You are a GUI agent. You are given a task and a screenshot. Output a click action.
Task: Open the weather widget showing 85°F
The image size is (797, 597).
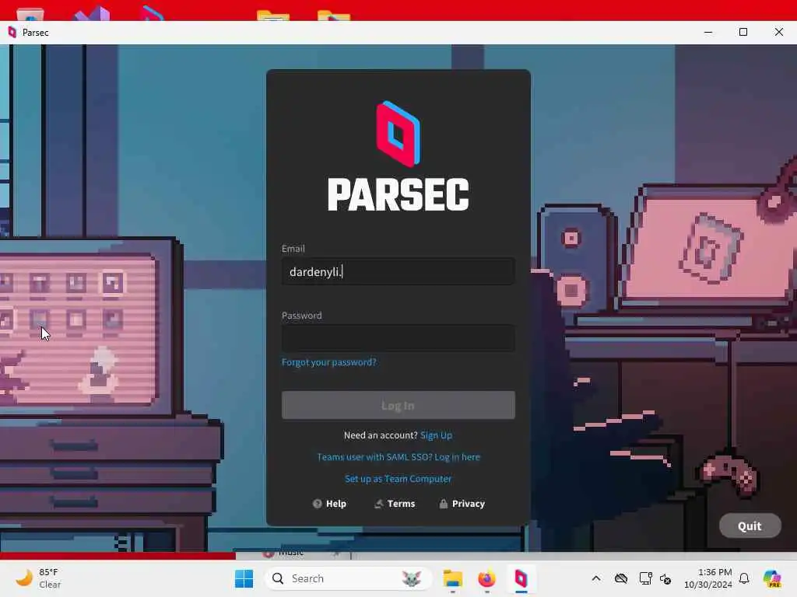click(x=38, y=578)
